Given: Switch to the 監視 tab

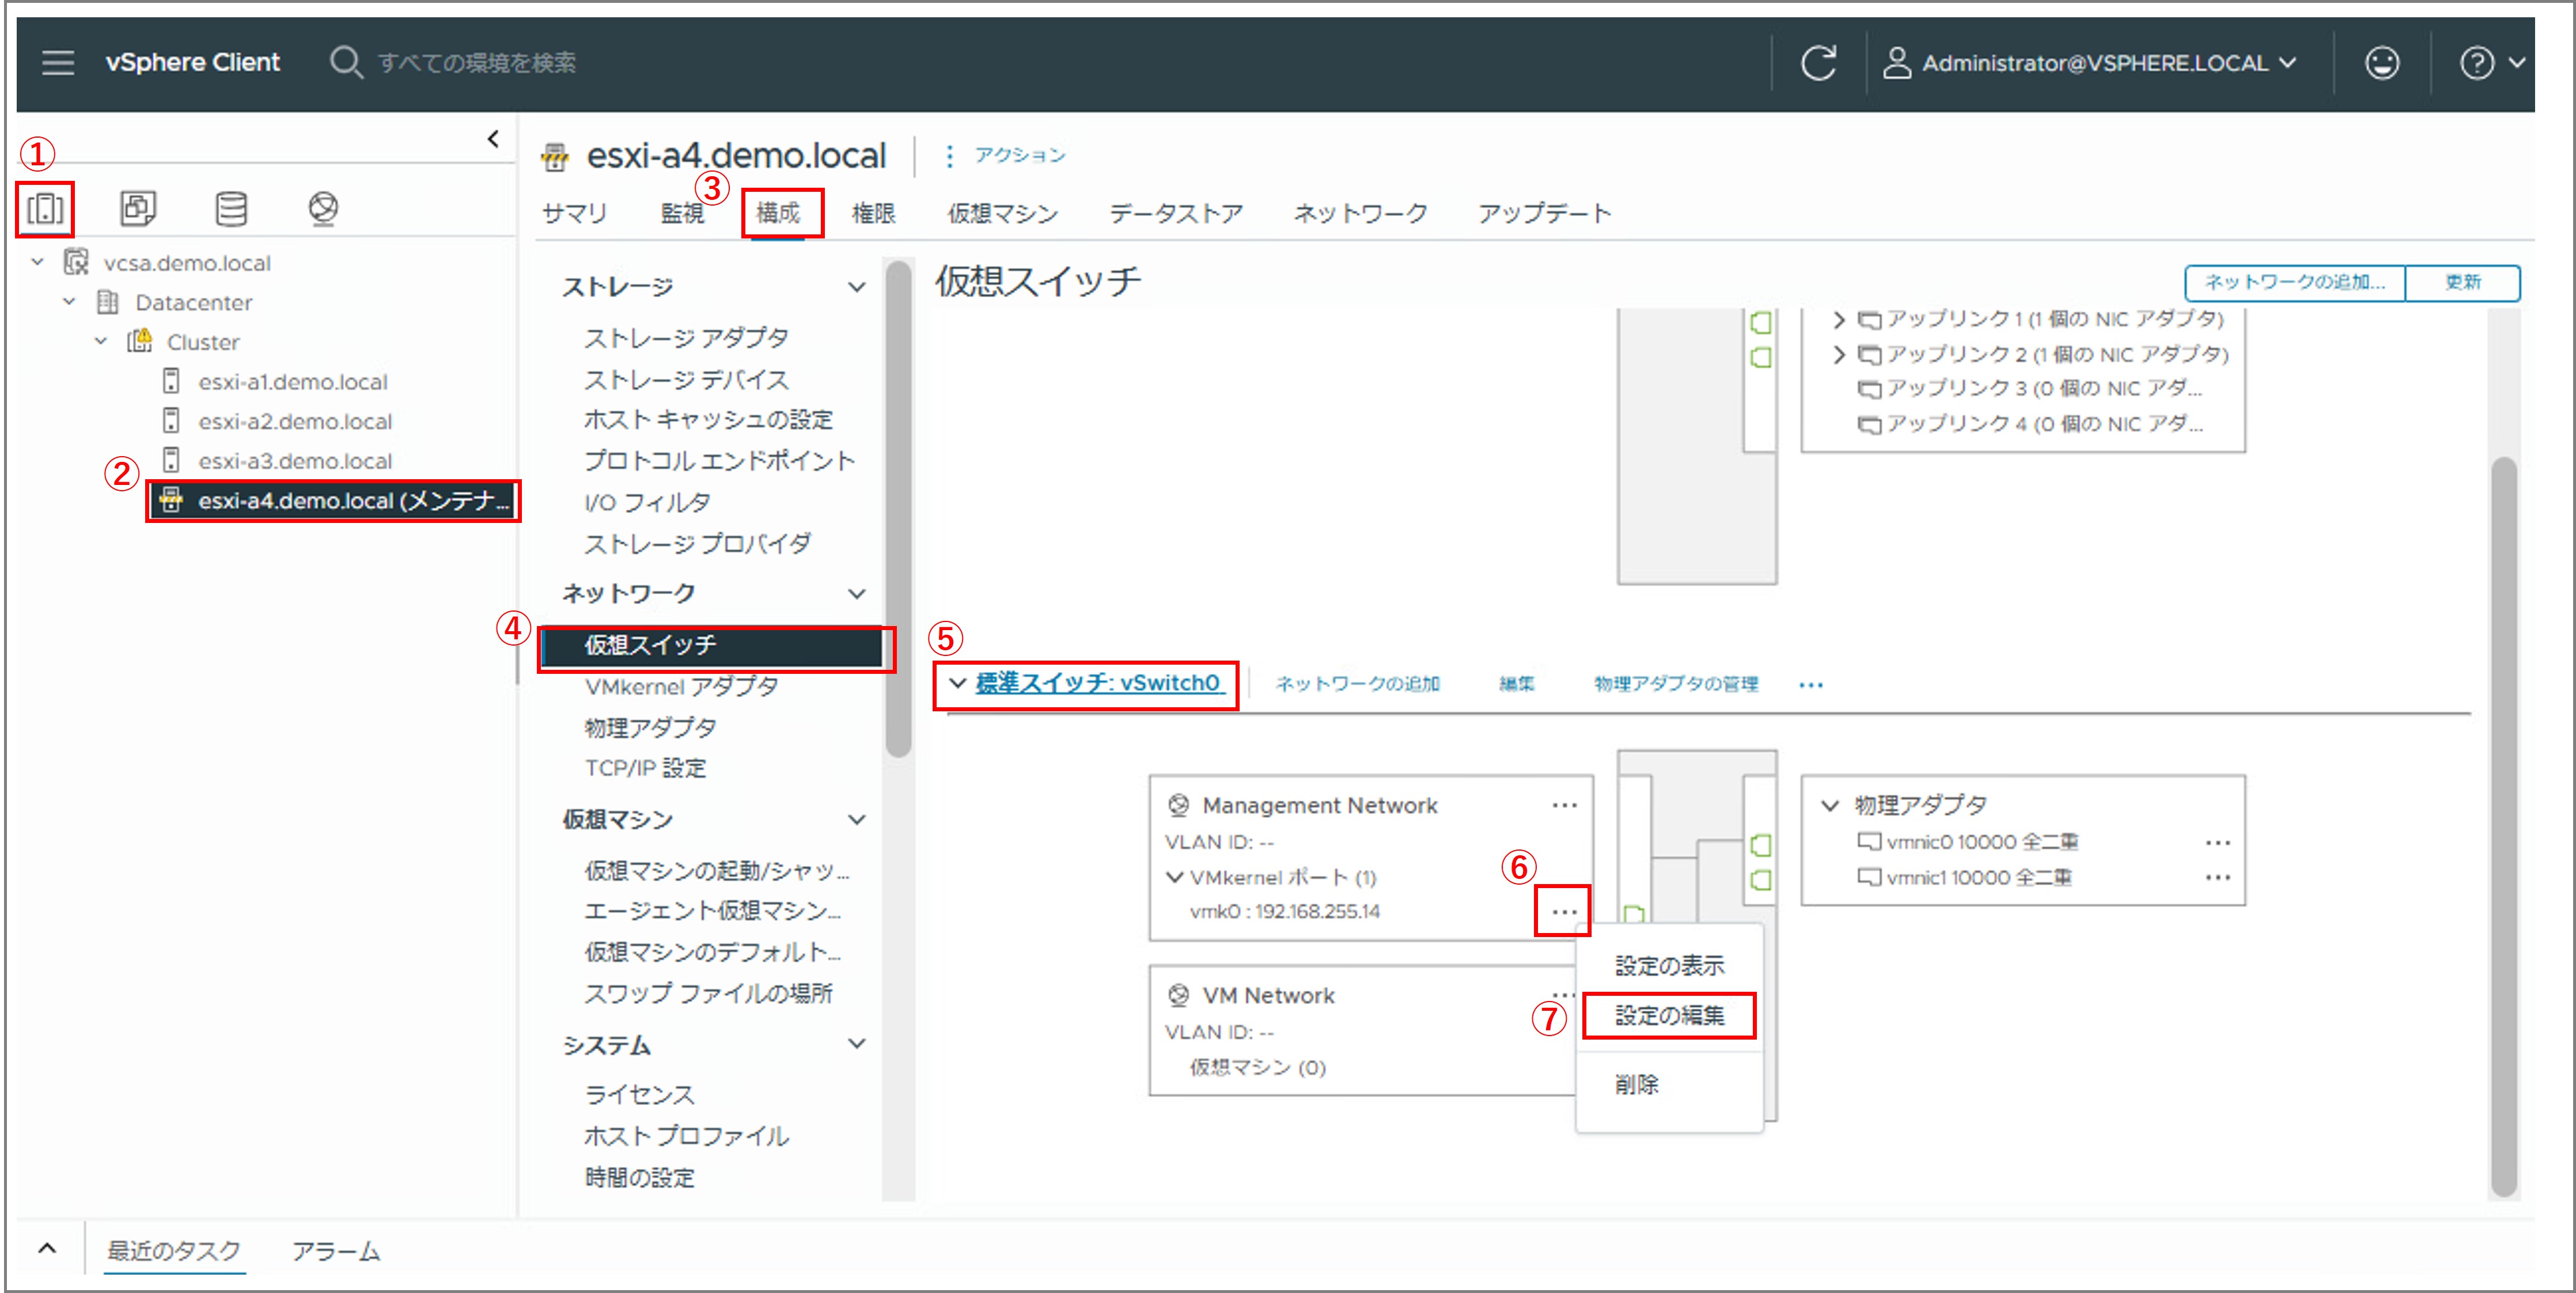Looking at the screenshot, I should 682,213.
